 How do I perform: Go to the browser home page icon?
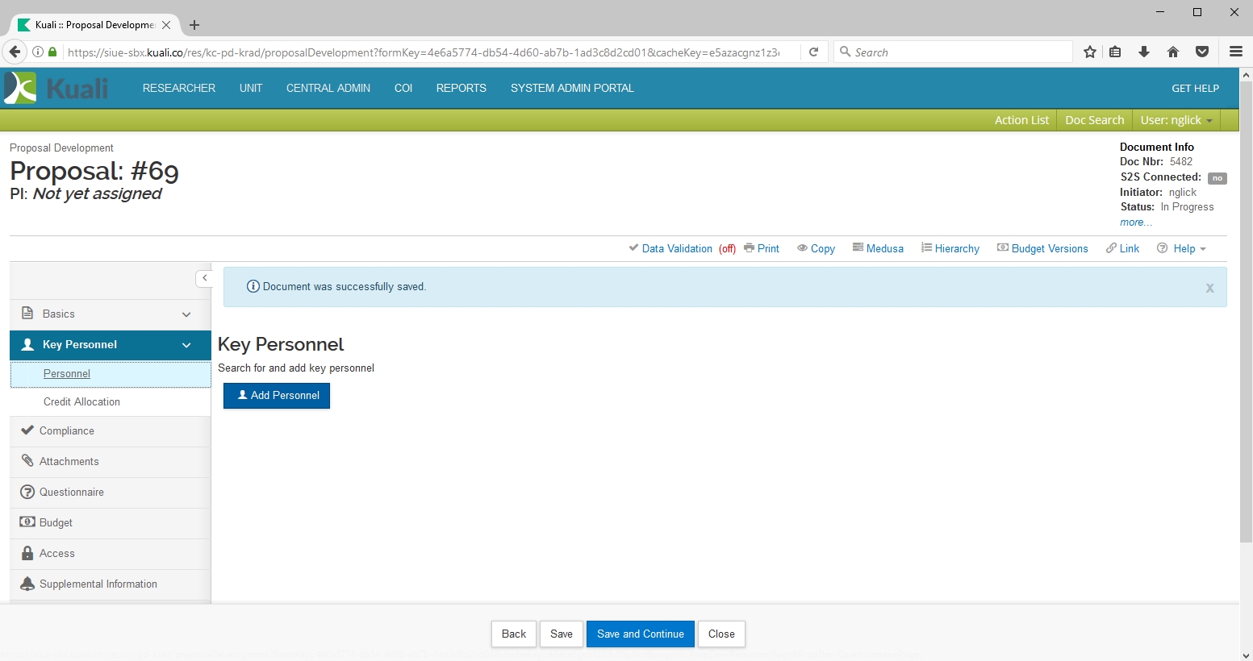coord(1173,52)
